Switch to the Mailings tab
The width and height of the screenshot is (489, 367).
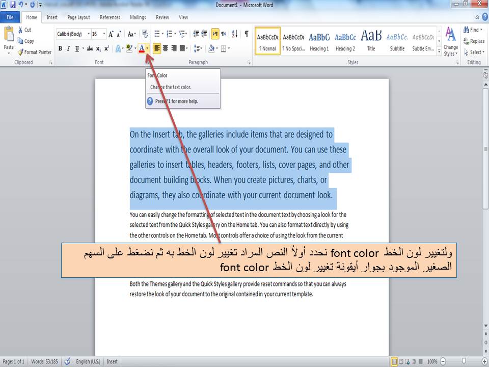pos(138,17)
